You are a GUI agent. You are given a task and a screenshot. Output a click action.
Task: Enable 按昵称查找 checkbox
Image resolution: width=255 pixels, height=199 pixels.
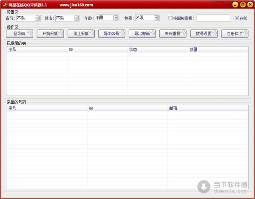pos(170,18)
